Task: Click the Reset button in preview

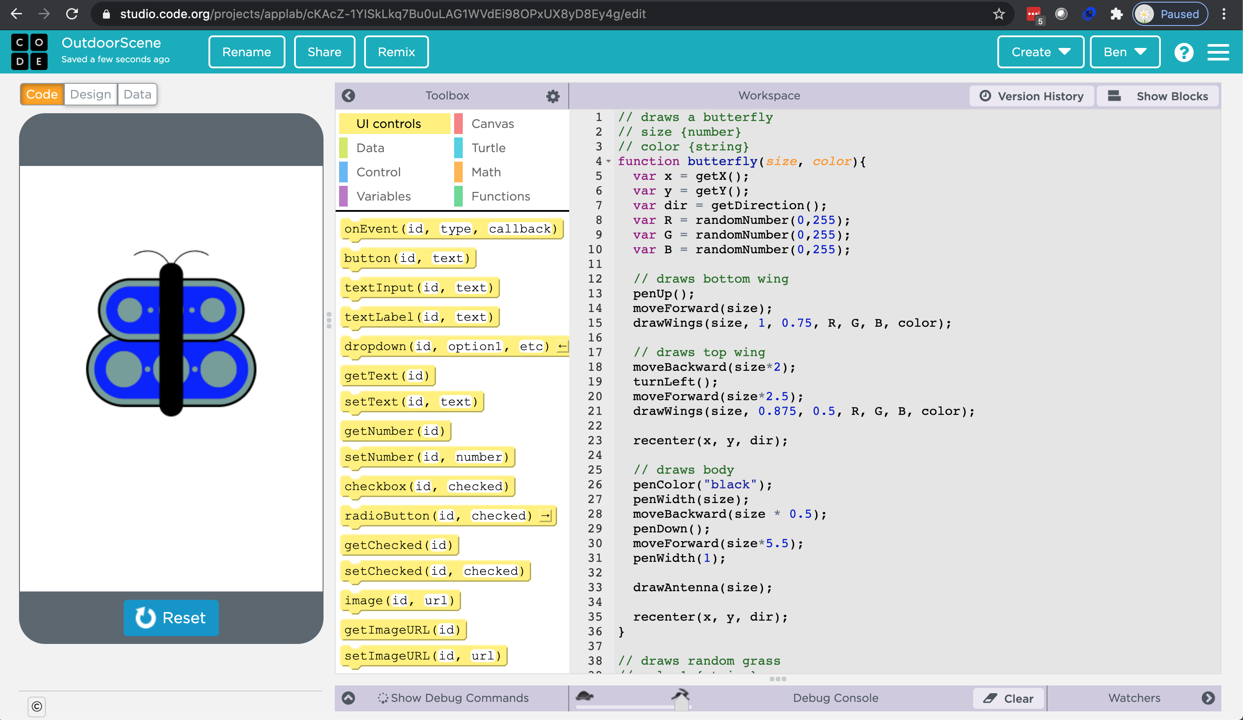Action: (170, 617)
